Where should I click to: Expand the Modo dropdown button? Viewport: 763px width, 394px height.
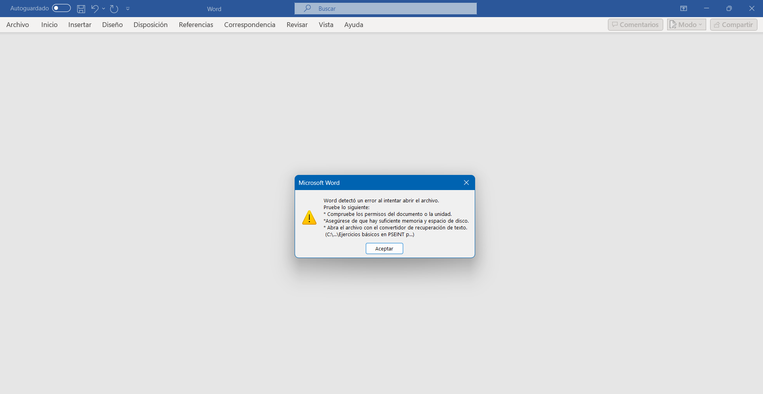click(687, 25)
